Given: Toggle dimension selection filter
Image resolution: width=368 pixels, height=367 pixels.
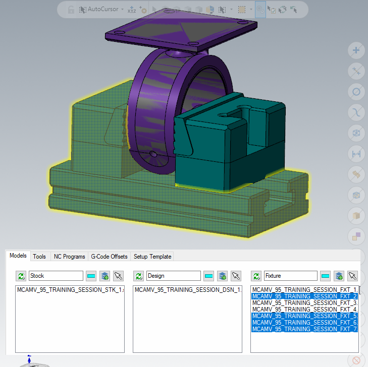Looking at the screenshot, I should [x=356, y=154].
